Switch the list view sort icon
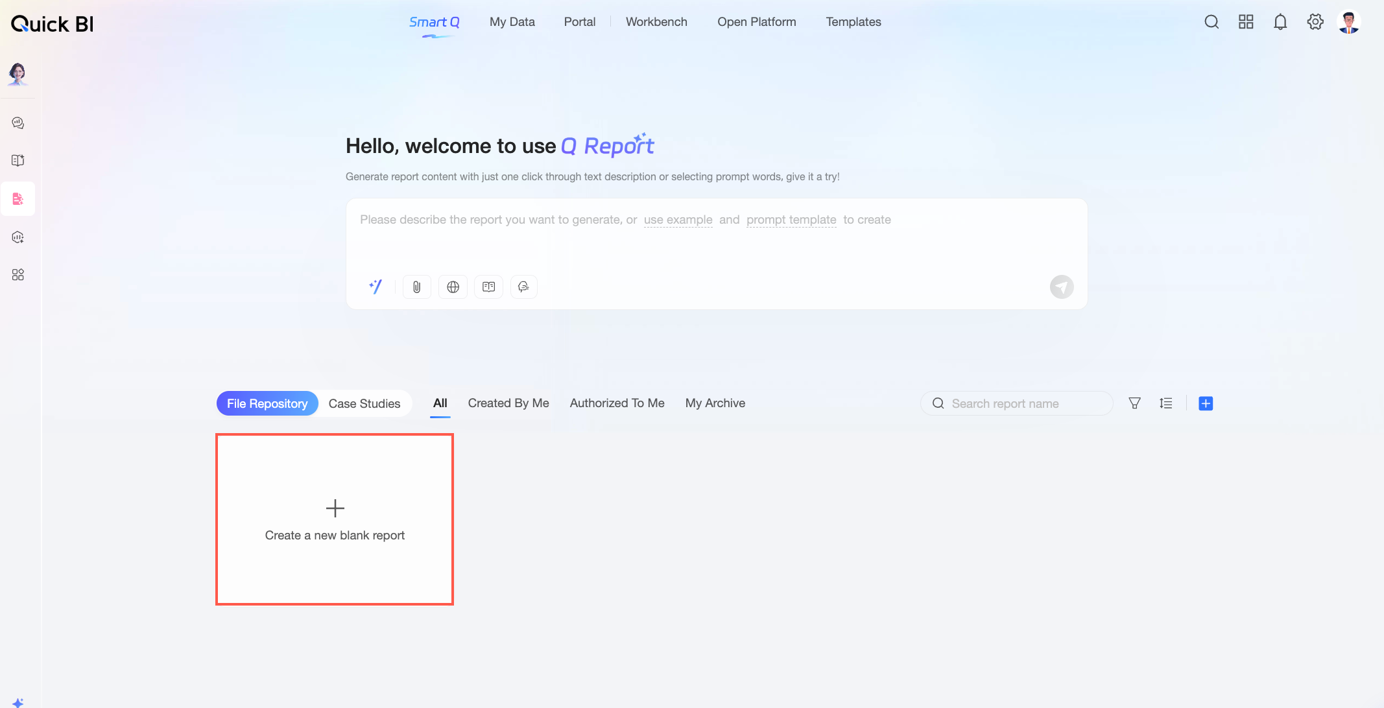 tap(1165, 403)
